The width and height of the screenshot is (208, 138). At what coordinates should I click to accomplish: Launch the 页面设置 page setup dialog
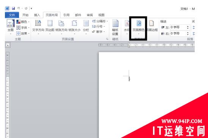pyautogui.click(x=107, y=39)
